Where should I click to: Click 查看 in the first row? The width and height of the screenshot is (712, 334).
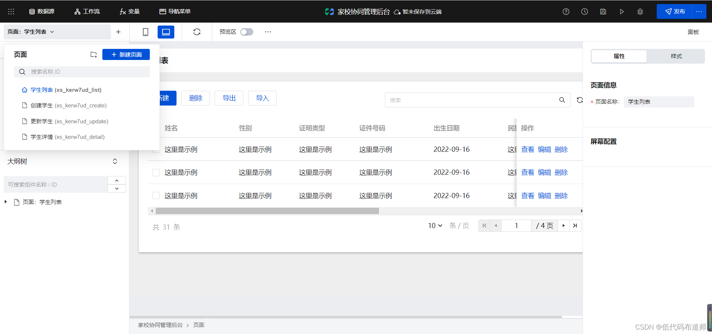[527, 150]
